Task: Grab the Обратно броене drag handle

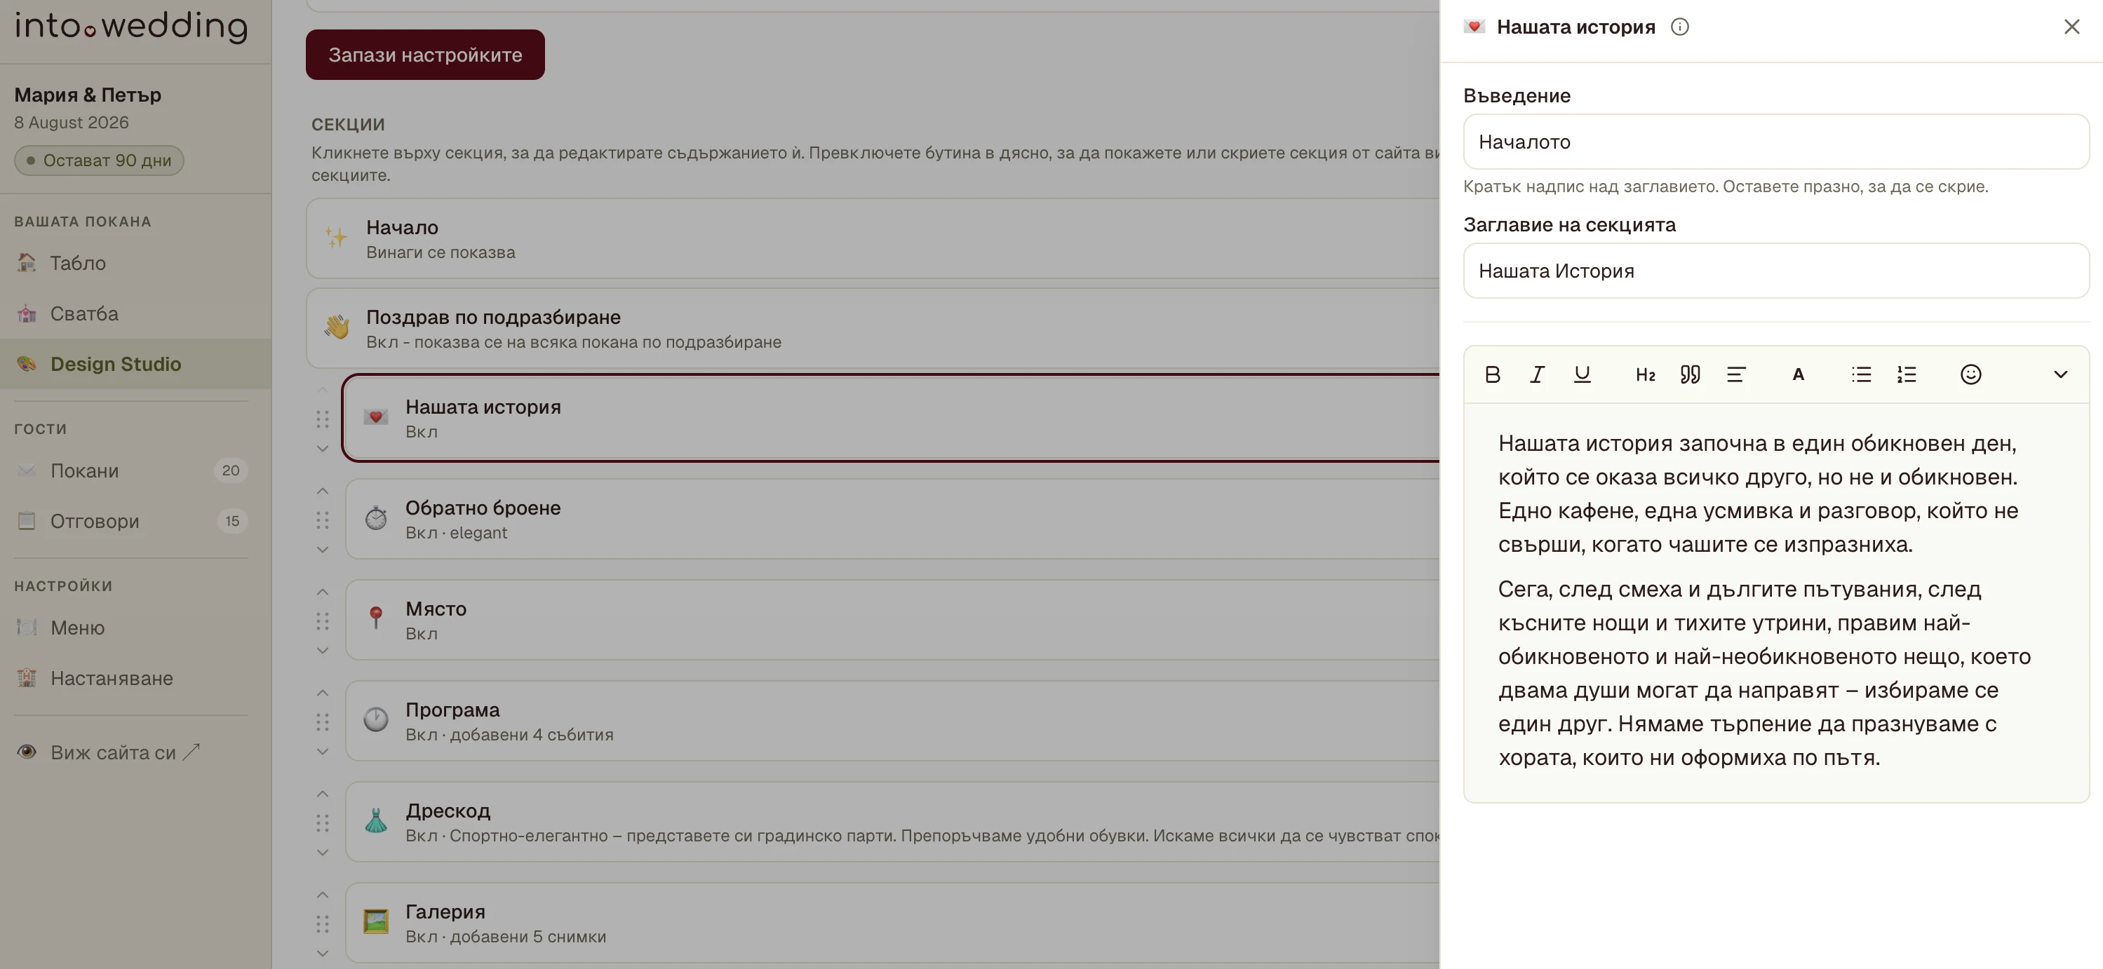Action: tap(323, 520)
